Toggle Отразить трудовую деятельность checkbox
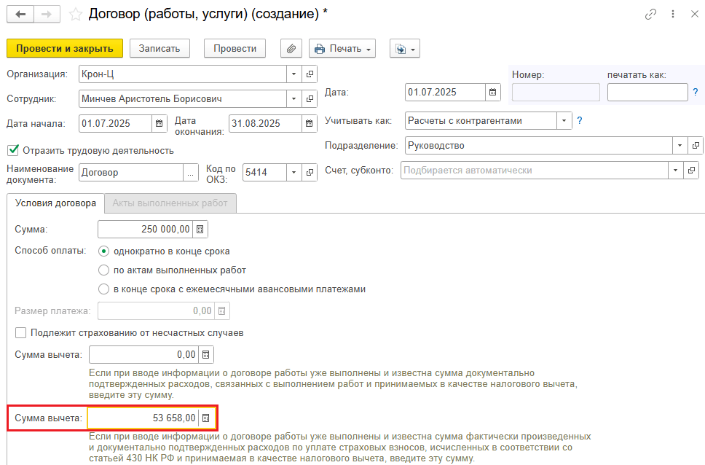The width and height of the screenshot is (705, 465). pyautogui.click(x=12, y=150)
